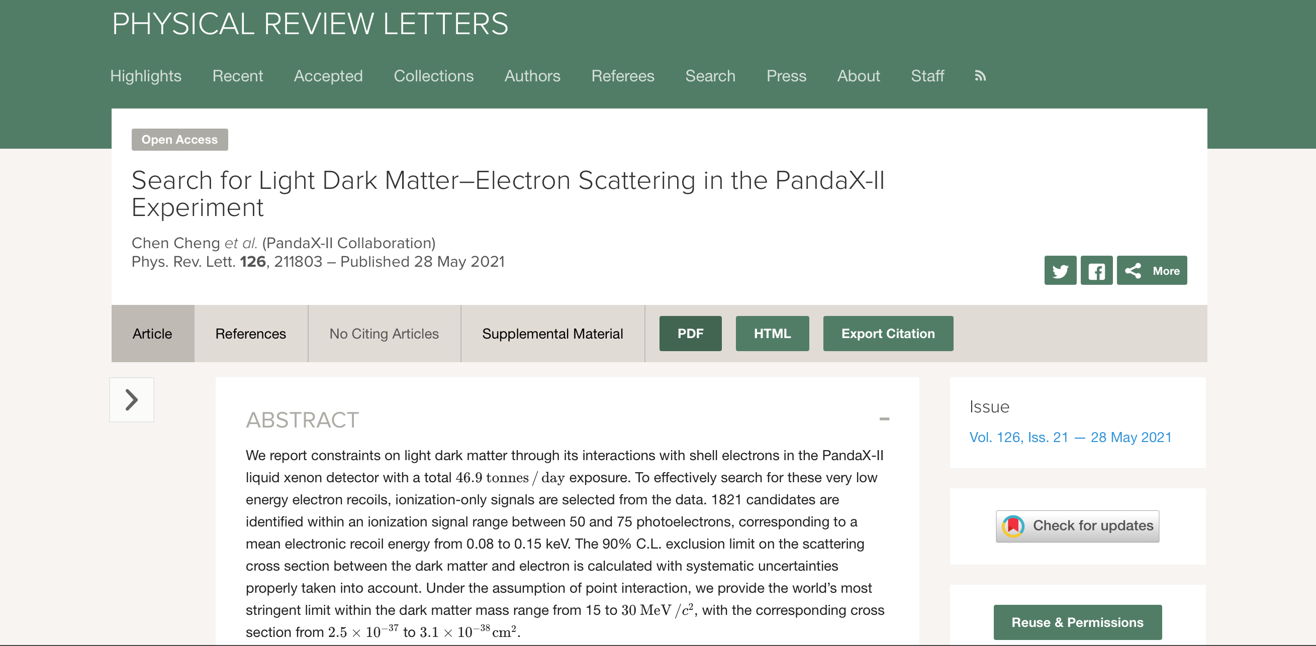Click the Physical Review Letters logo
The width and height of the screenshot is (1316, 646).
click(x=310, y=24)
